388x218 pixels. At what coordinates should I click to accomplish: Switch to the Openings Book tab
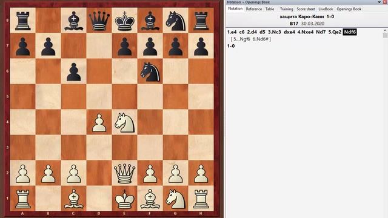pos(349,9)
